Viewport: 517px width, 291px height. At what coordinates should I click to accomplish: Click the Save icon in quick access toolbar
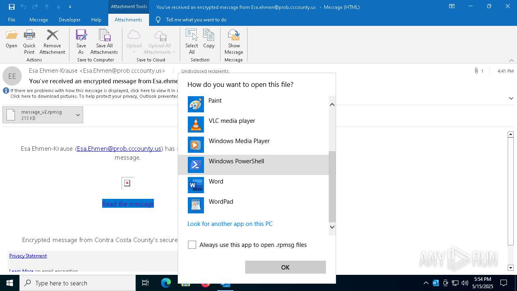[12, 7]
